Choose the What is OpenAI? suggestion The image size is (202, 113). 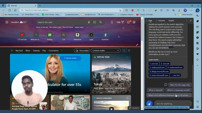pyautogui.click(x=156, y=90)
